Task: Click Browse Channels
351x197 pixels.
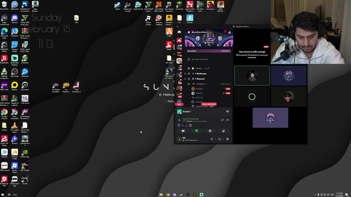Action: pyautogui.click(x=200, y=59)
